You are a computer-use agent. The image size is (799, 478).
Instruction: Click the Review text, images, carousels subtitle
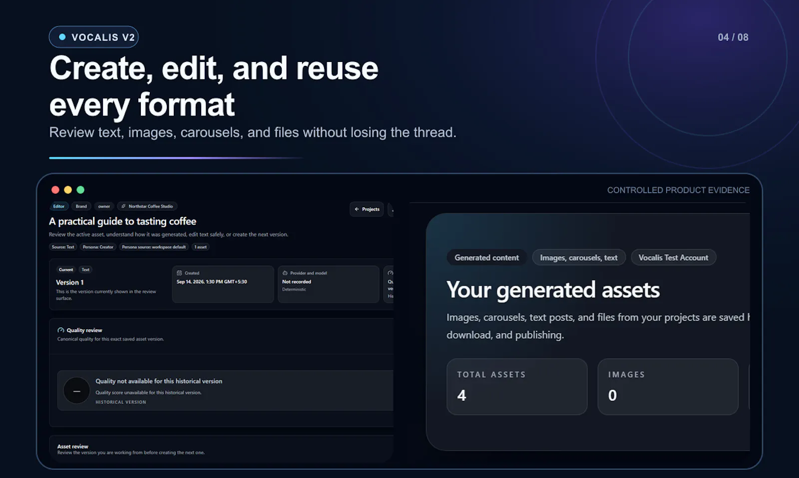[x=253, y=132]
